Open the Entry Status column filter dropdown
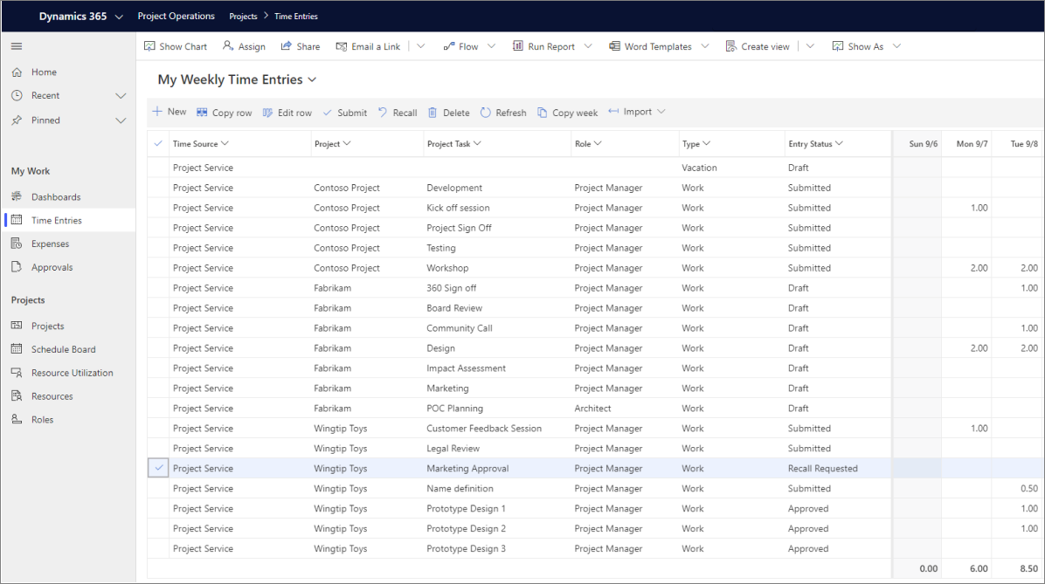Screen dimensions: 1045x584 (x=839, y=144)
